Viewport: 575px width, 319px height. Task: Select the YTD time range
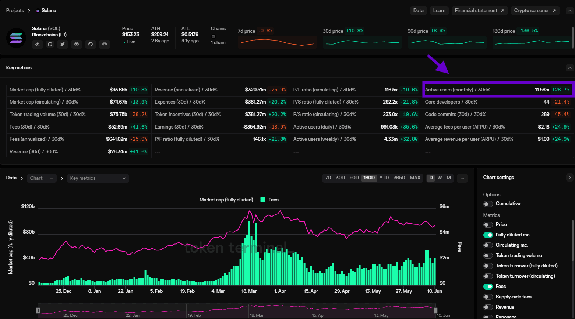click(x=384, y=178)
